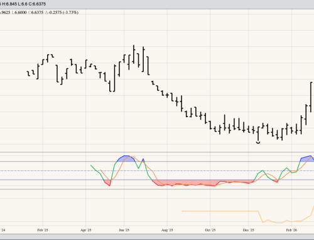314x240 pixels.
Task: Click the Apr '25 date axis label
Action: (x=86, y=230)
